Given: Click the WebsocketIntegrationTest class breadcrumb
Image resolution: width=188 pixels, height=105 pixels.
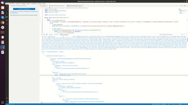Looking at the screenshot, I should pos(72,8).
